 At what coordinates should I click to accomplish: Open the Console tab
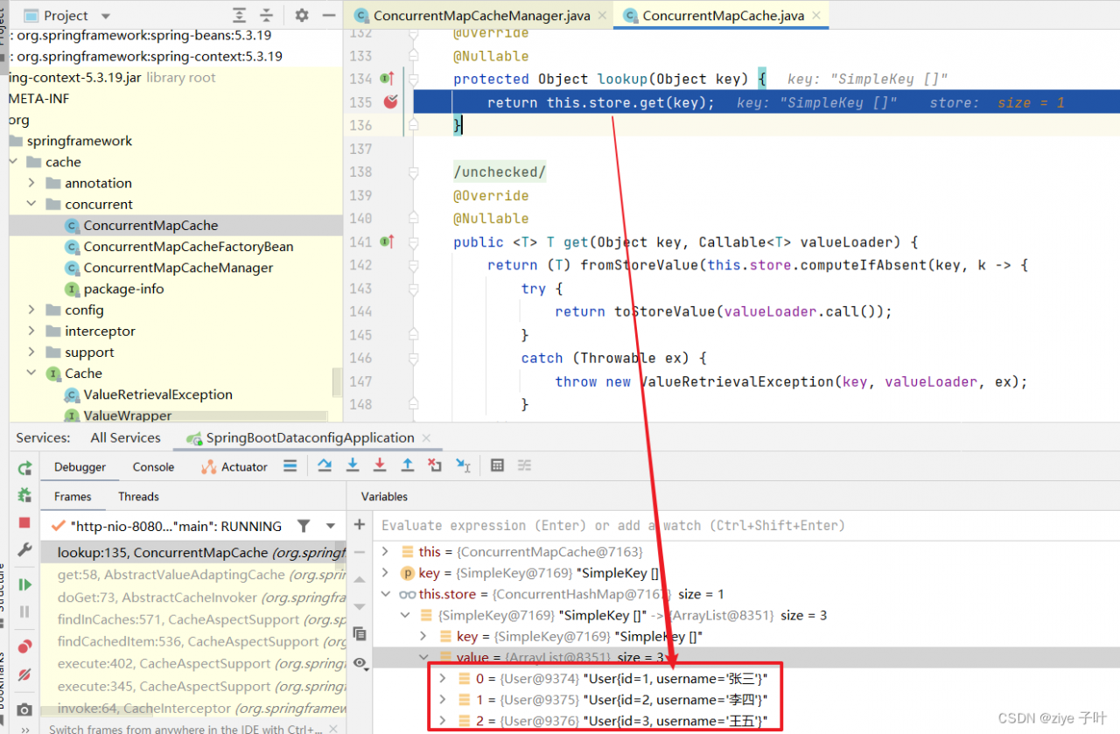(153, 466)
